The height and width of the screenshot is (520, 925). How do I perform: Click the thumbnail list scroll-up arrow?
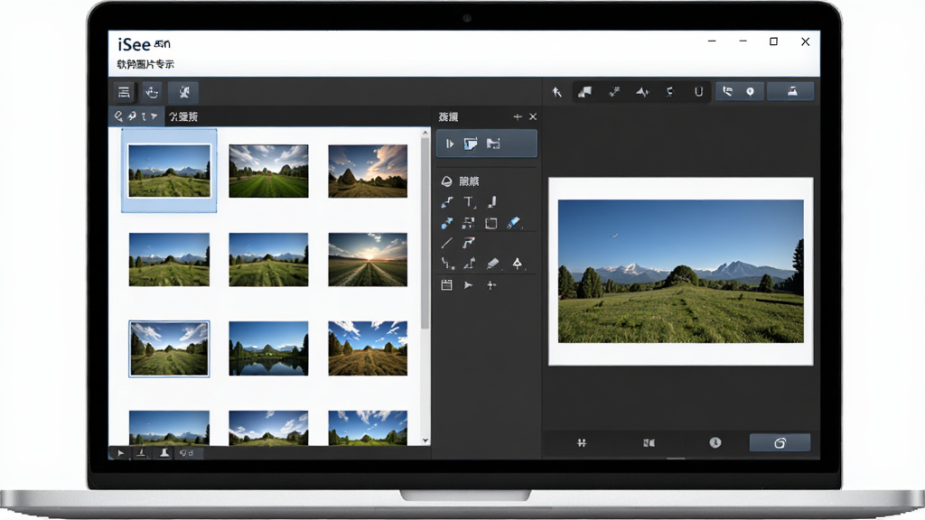[425, 134]
